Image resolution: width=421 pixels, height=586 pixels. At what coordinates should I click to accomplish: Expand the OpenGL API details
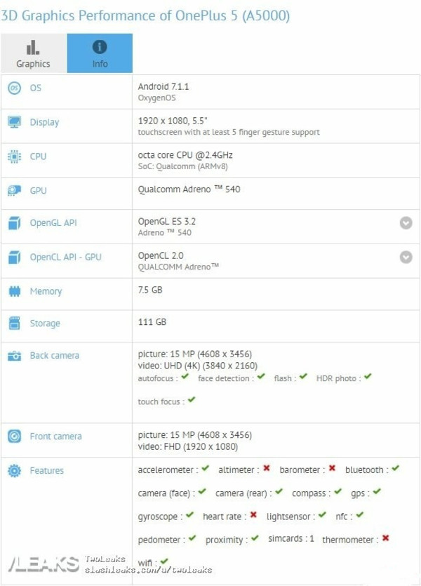point(406,223)
